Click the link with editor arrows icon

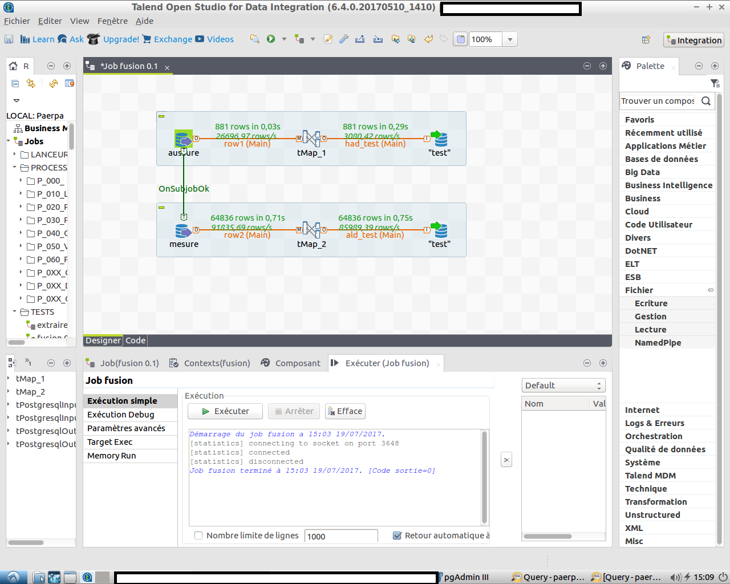pos(31,83)
